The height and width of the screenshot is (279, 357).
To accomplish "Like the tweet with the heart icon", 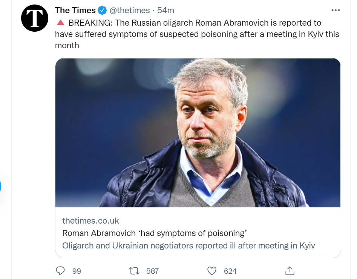I will tap(212, 271).
